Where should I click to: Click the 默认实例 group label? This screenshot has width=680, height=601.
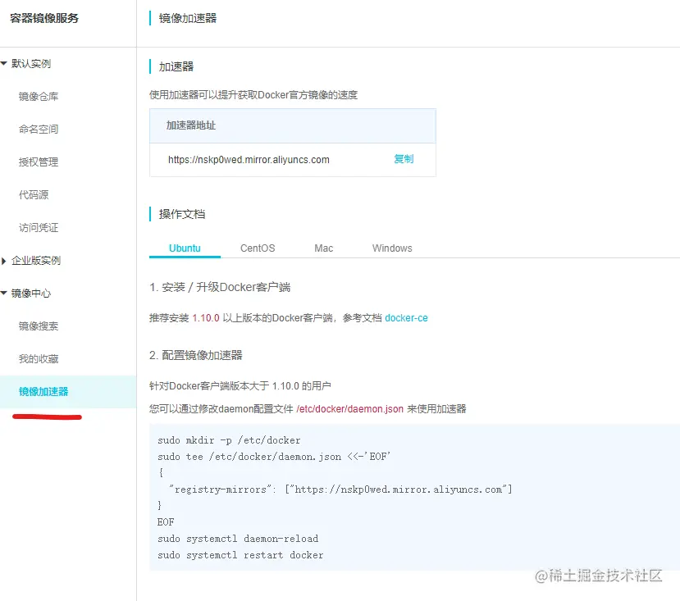(x=31, y=64)
